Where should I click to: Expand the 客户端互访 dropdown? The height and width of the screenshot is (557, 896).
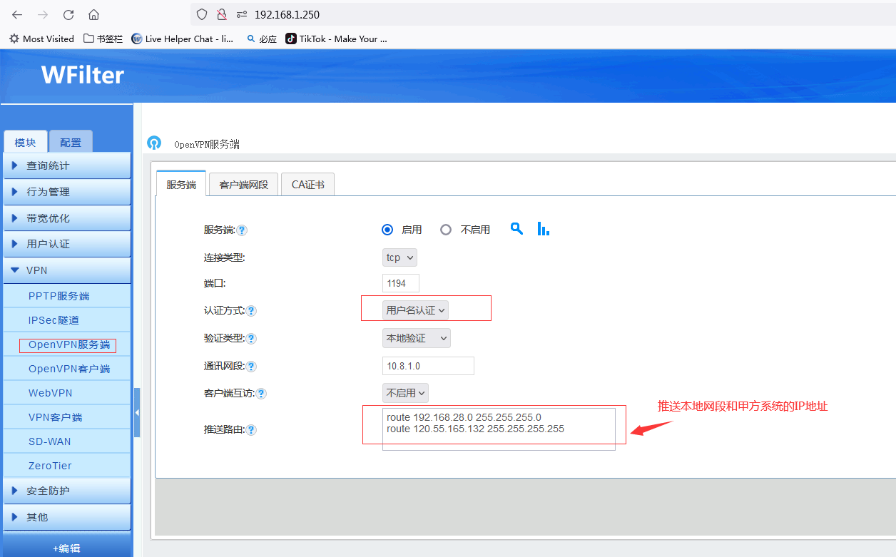[x=405, y=393]
